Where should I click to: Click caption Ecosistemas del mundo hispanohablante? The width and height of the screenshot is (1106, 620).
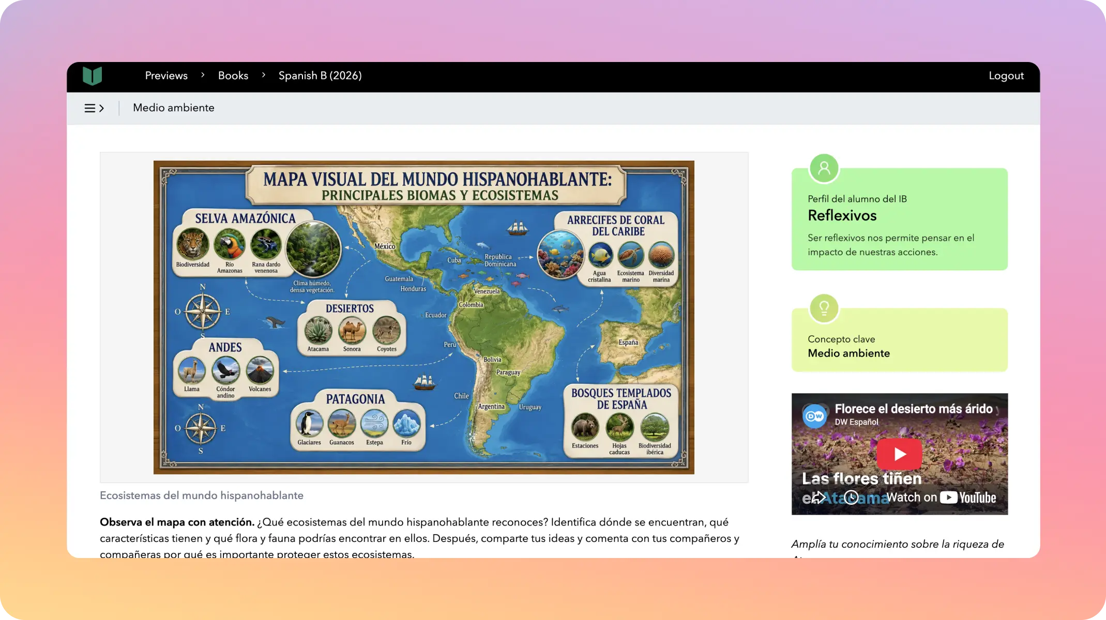202,495
